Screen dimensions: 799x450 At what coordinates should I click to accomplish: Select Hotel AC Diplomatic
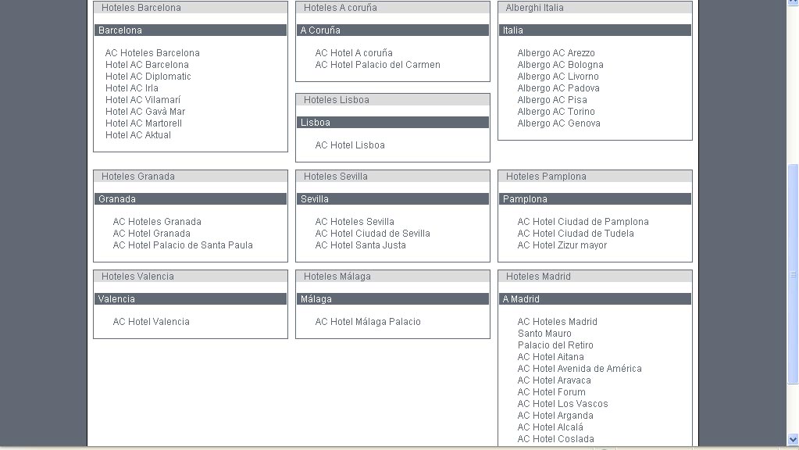point(148,77)
